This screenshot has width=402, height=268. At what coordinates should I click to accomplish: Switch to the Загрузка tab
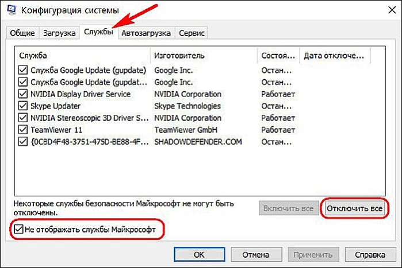tap(59, 33)
